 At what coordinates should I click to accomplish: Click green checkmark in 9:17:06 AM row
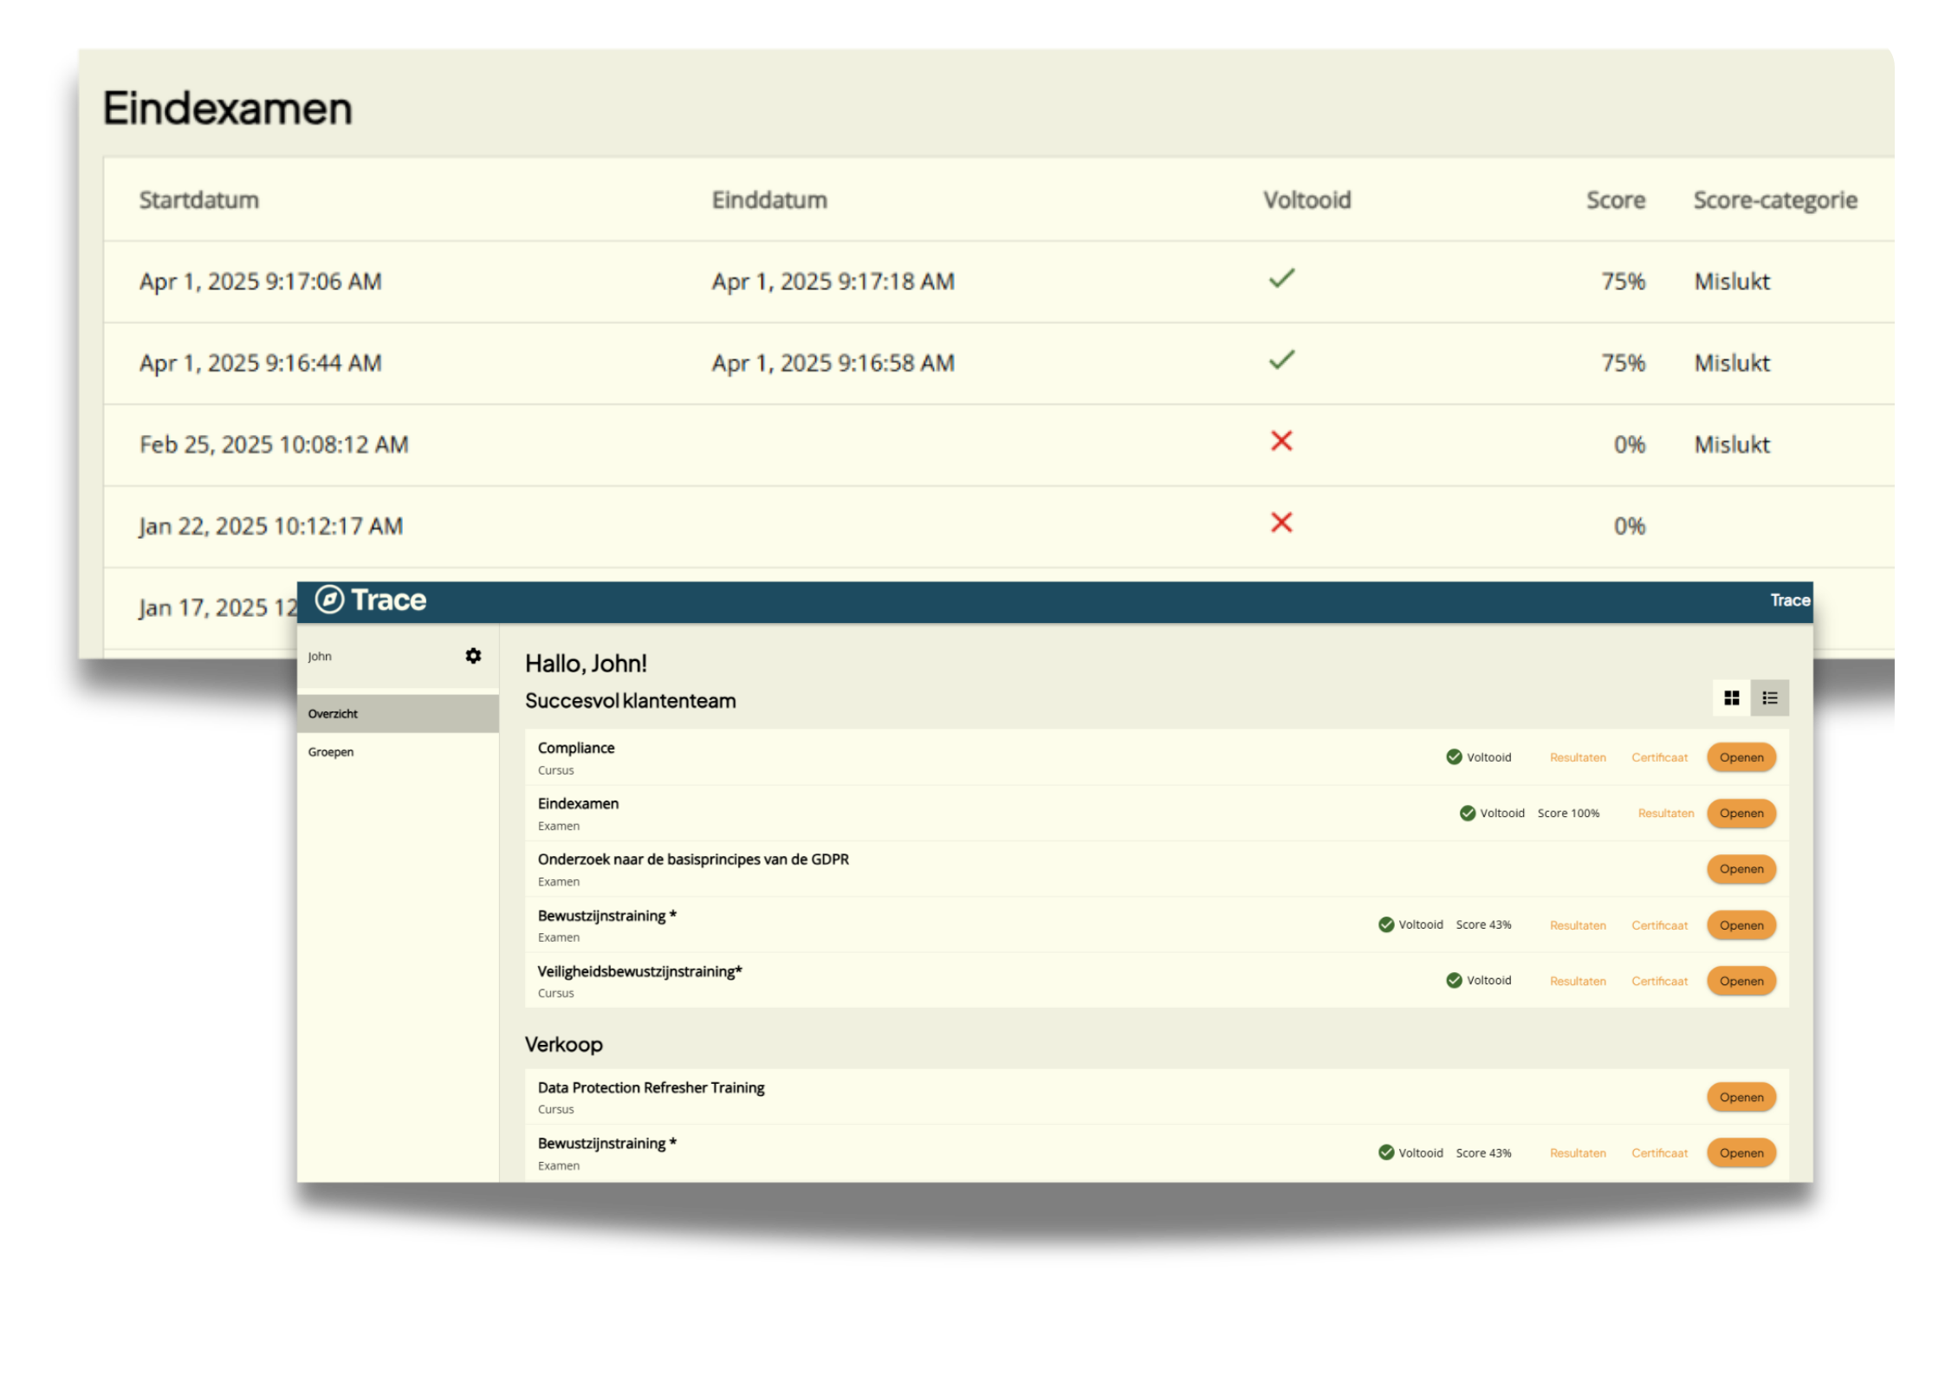[x=1281, y=278]
